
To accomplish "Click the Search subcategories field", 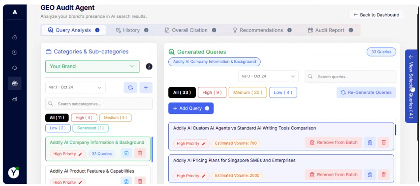I will pyautogui.click(x=99, y=104).
